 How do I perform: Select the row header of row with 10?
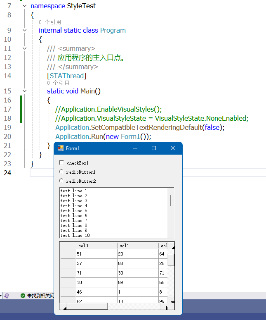click(68, 282)
